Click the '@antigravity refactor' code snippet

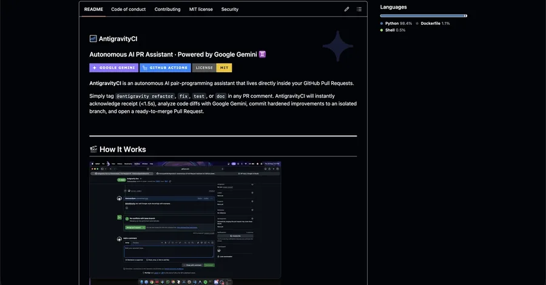pos(145,96)
